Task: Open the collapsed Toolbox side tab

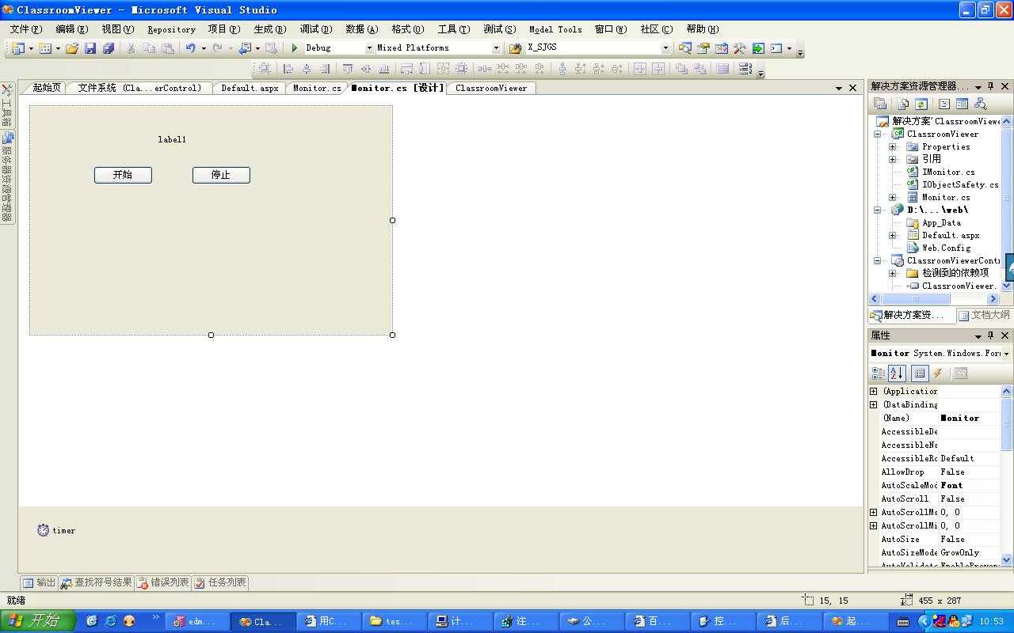Action: coord(7,106)
